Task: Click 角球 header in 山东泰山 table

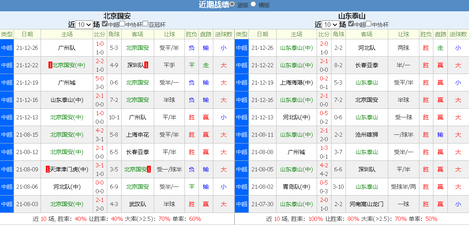Action: pyautogui.click(x=338, y=34)
